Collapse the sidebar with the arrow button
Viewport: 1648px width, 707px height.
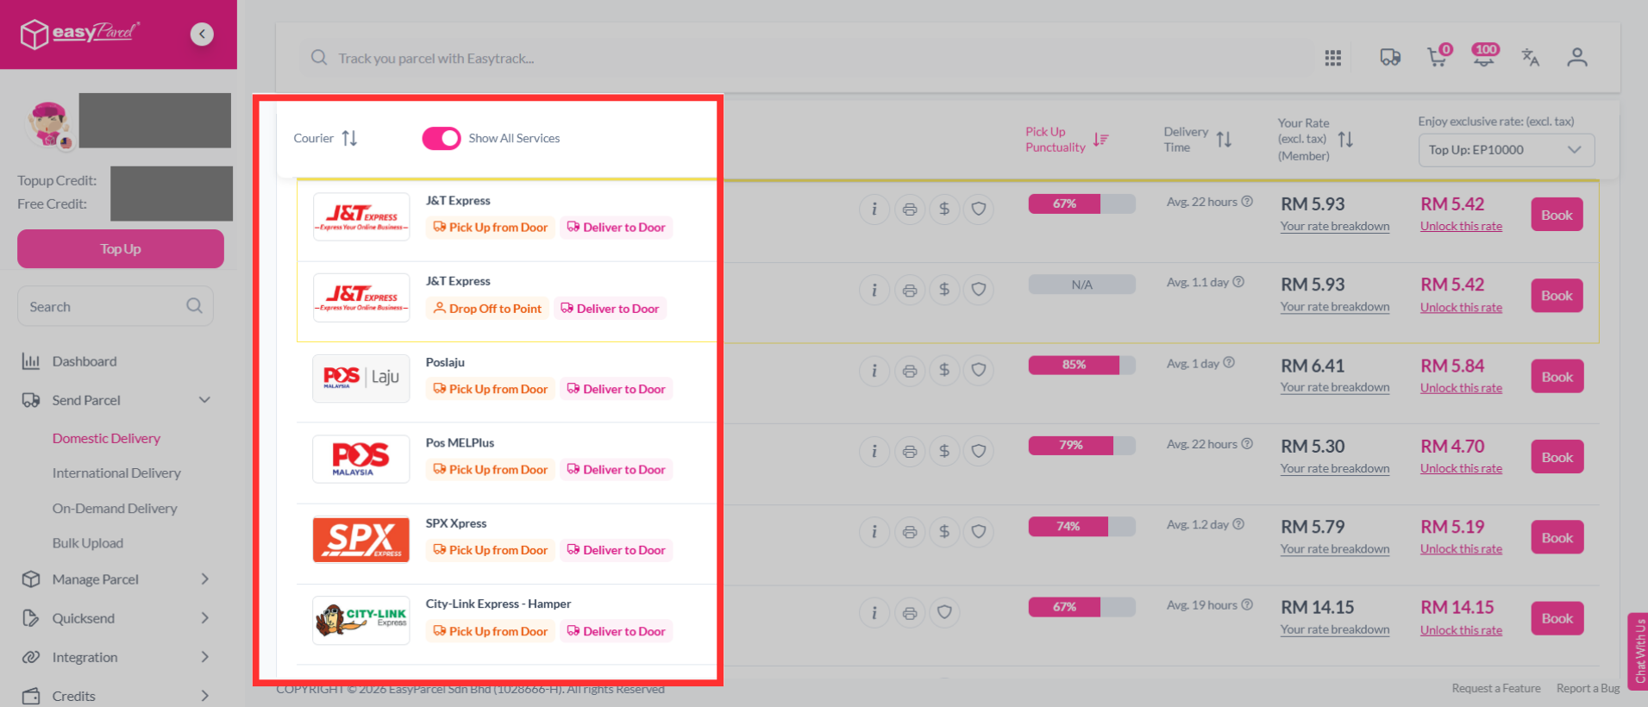202,34
